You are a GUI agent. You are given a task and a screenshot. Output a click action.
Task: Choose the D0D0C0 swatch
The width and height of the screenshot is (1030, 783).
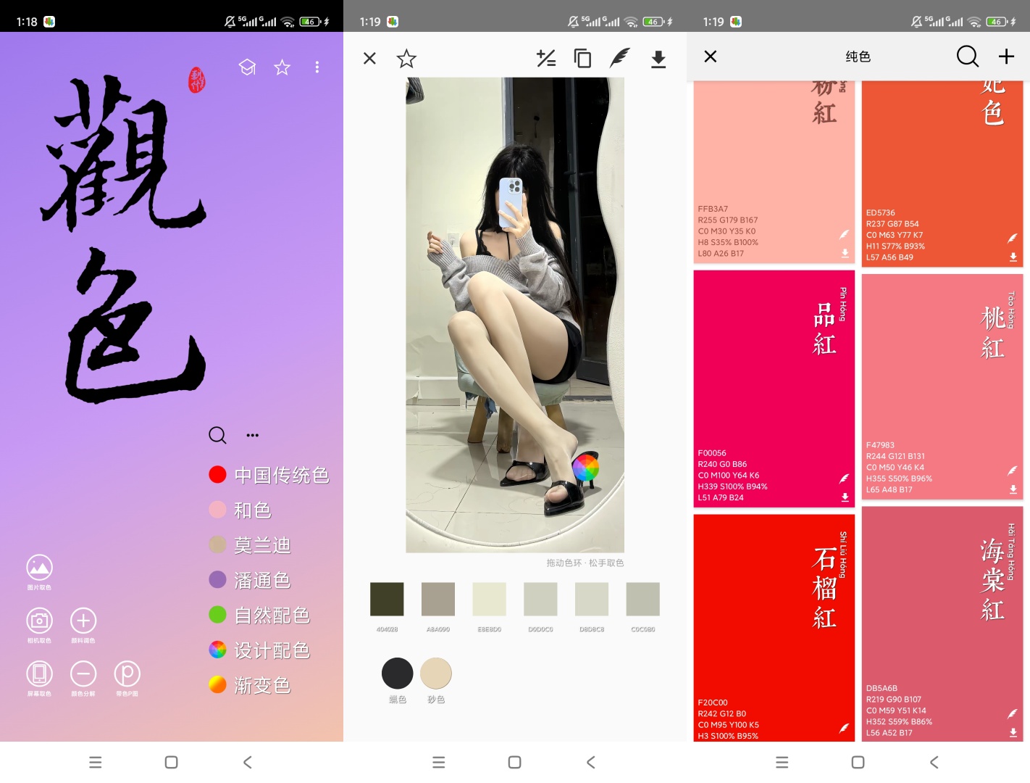pos(541,599)
